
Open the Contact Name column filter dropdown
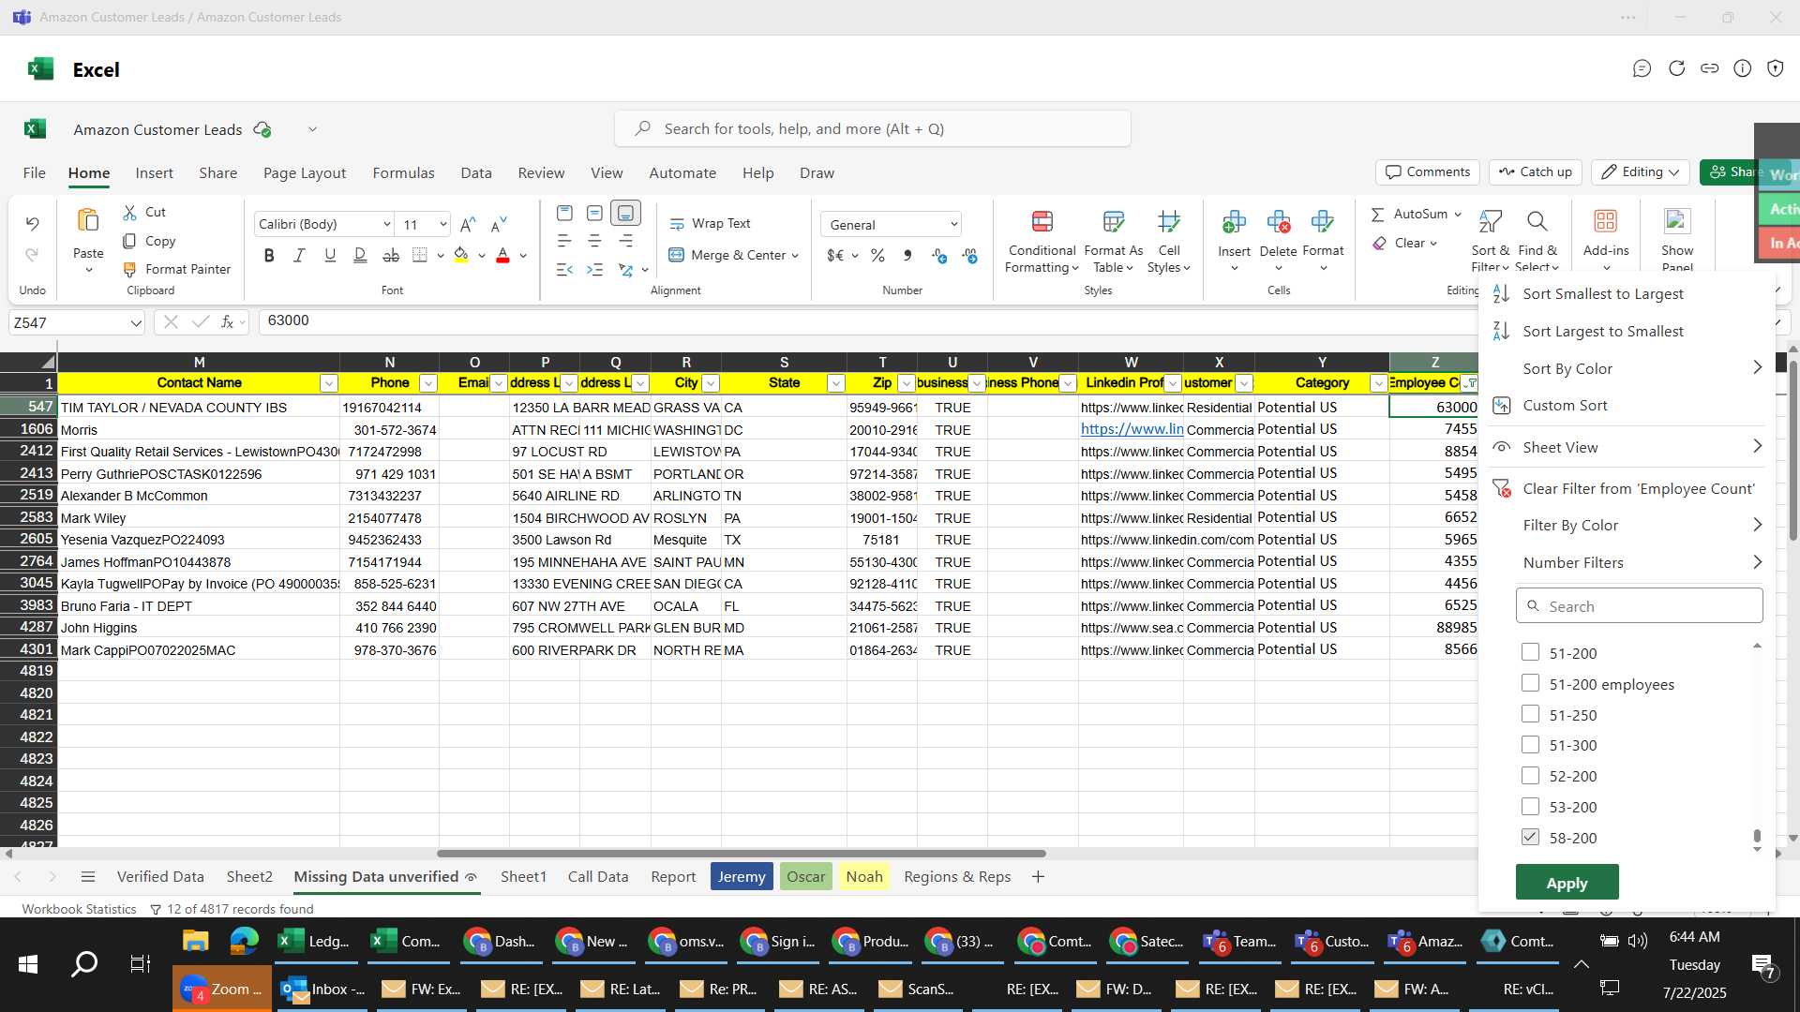pos(328,383)
